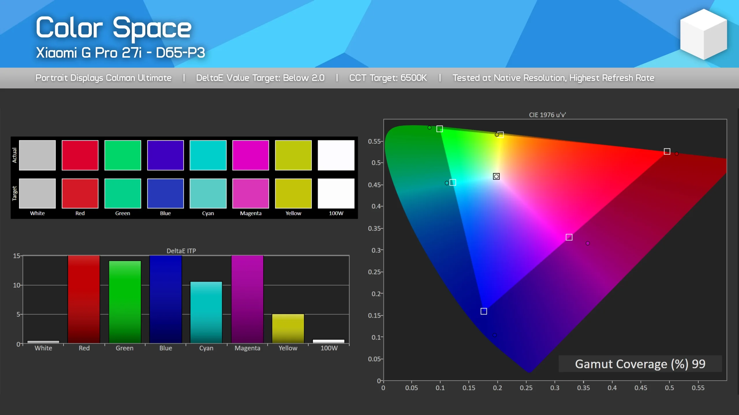Click the Target Blue color swatch

pyautogui.click(x=165, y=193)
